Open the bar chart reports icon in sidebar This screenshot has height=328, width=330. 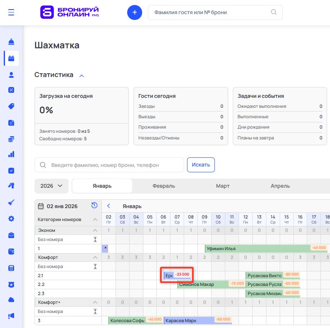pyautogui.click(x=11, y=154)
